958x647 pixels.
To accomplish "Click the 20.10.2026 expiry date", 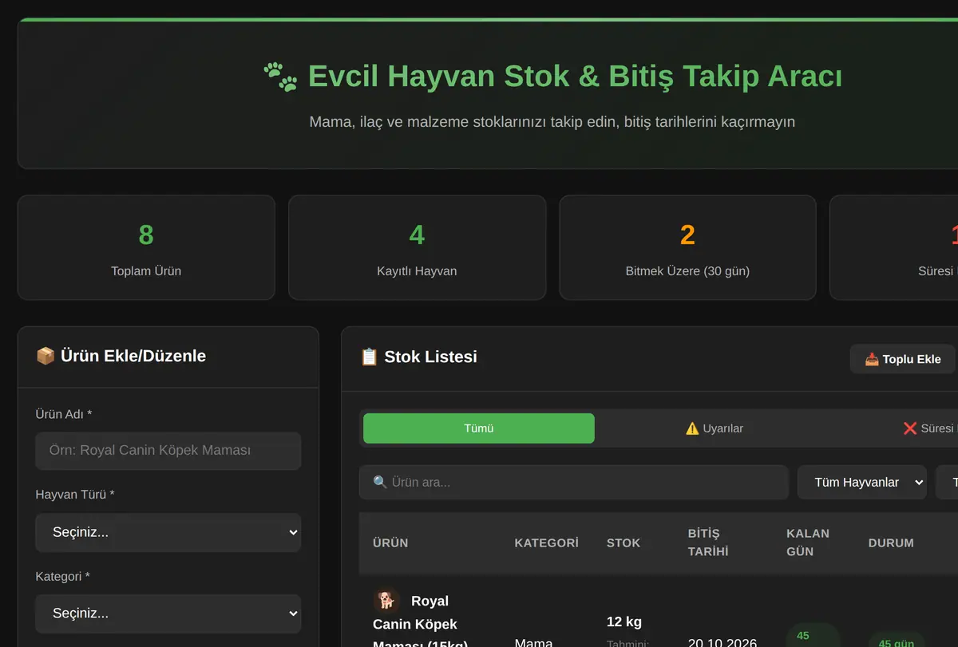I will click(722, 642).
